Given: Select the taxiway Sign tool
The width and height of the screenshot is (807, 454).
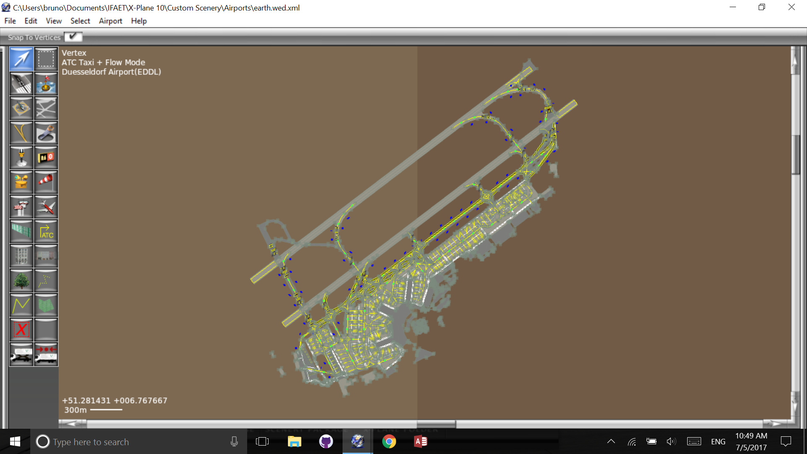Looking at the screenshot, I should tap(46, 158).
